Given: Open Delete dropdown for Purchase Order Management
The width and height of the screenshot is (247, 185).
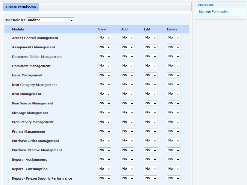Looking at the screenshot, I should pyautogui.click(x=173, y=141).
